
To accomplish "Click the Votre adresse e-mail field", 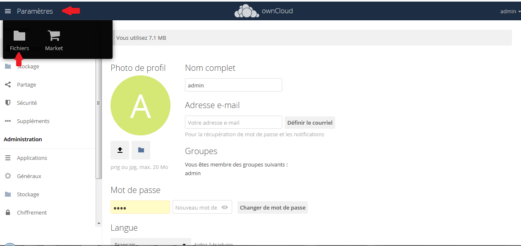I will point(233,123).
